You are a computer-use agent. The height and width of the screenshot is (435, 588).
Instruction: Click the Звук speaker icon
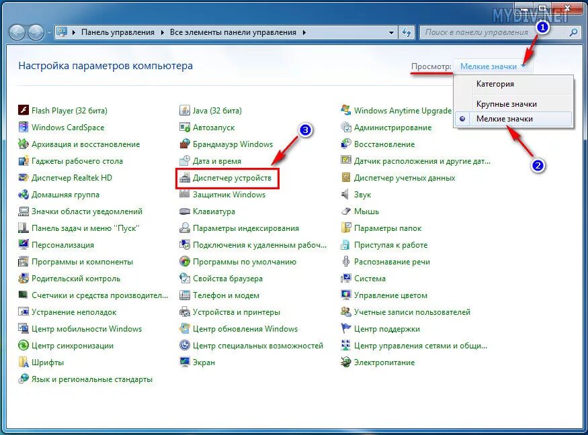(346, 195)
